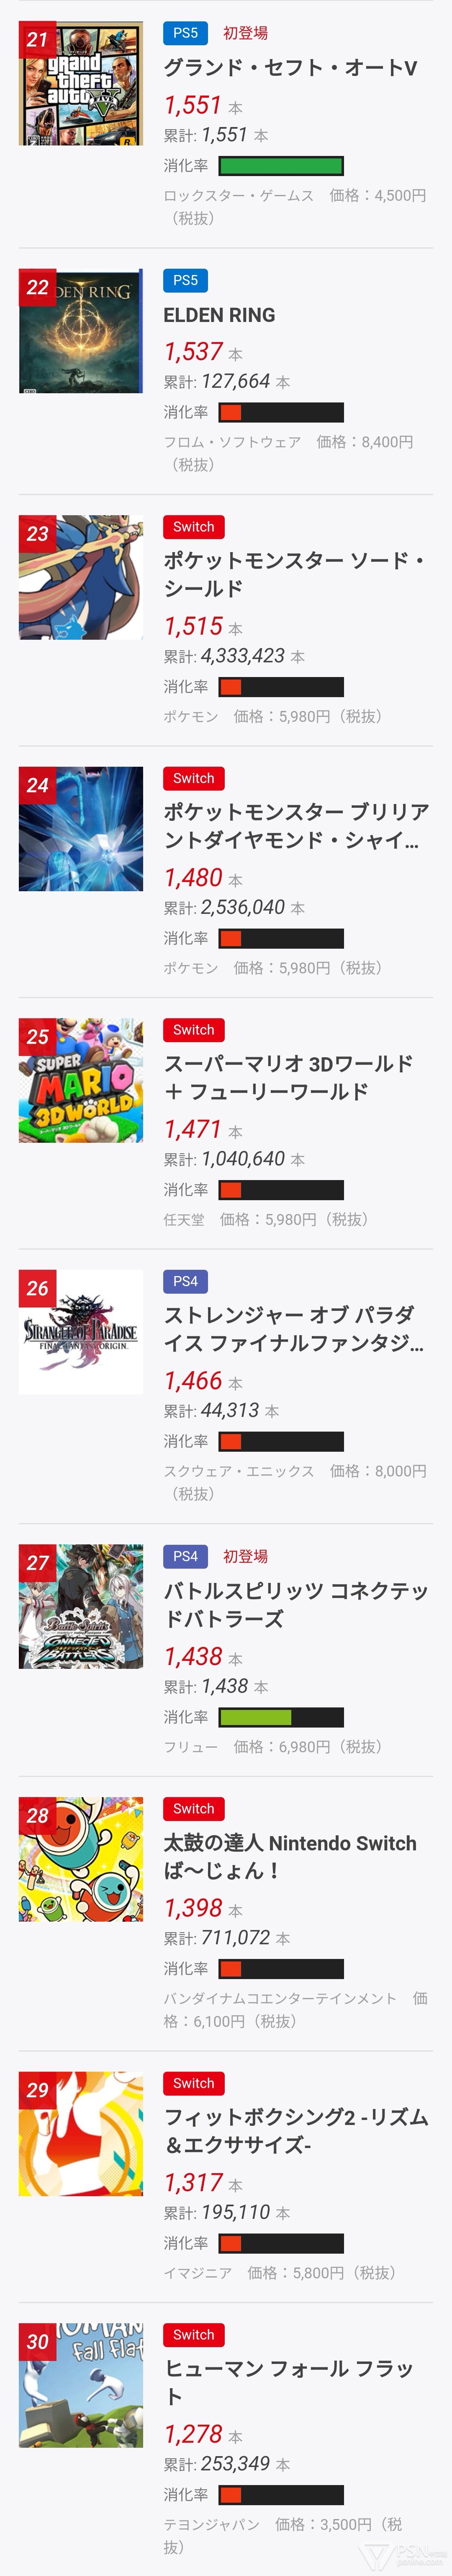This screenshot has width=452, height=2576.
Task: Open the ELDEN RING cover image
Action: point(81,331)
